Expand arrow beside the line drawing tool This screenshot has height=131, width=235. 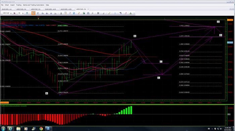(x=112, y=13)
